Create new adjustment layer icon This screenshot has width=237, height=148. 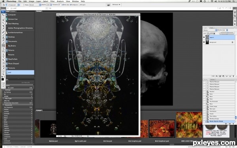(x=223, y=76)
